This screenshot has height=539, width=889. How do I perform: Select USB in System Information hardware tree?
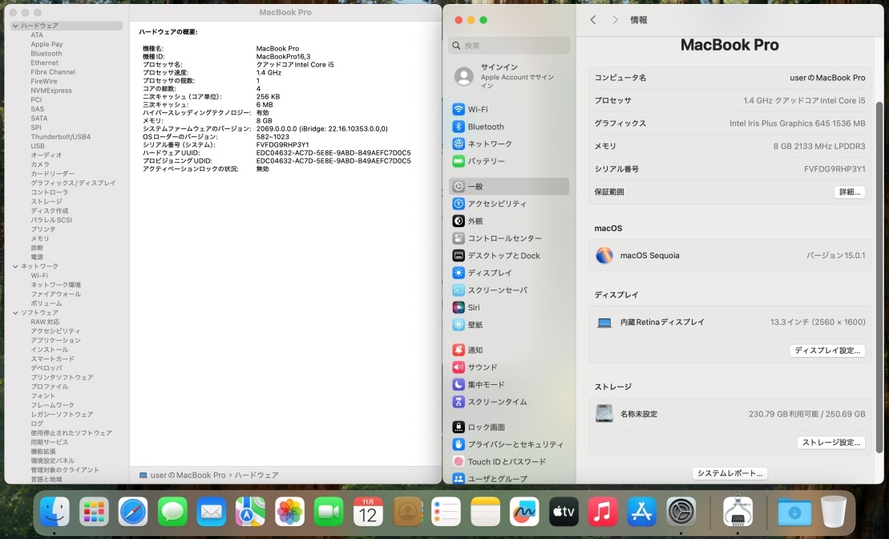tap(38, 146)
